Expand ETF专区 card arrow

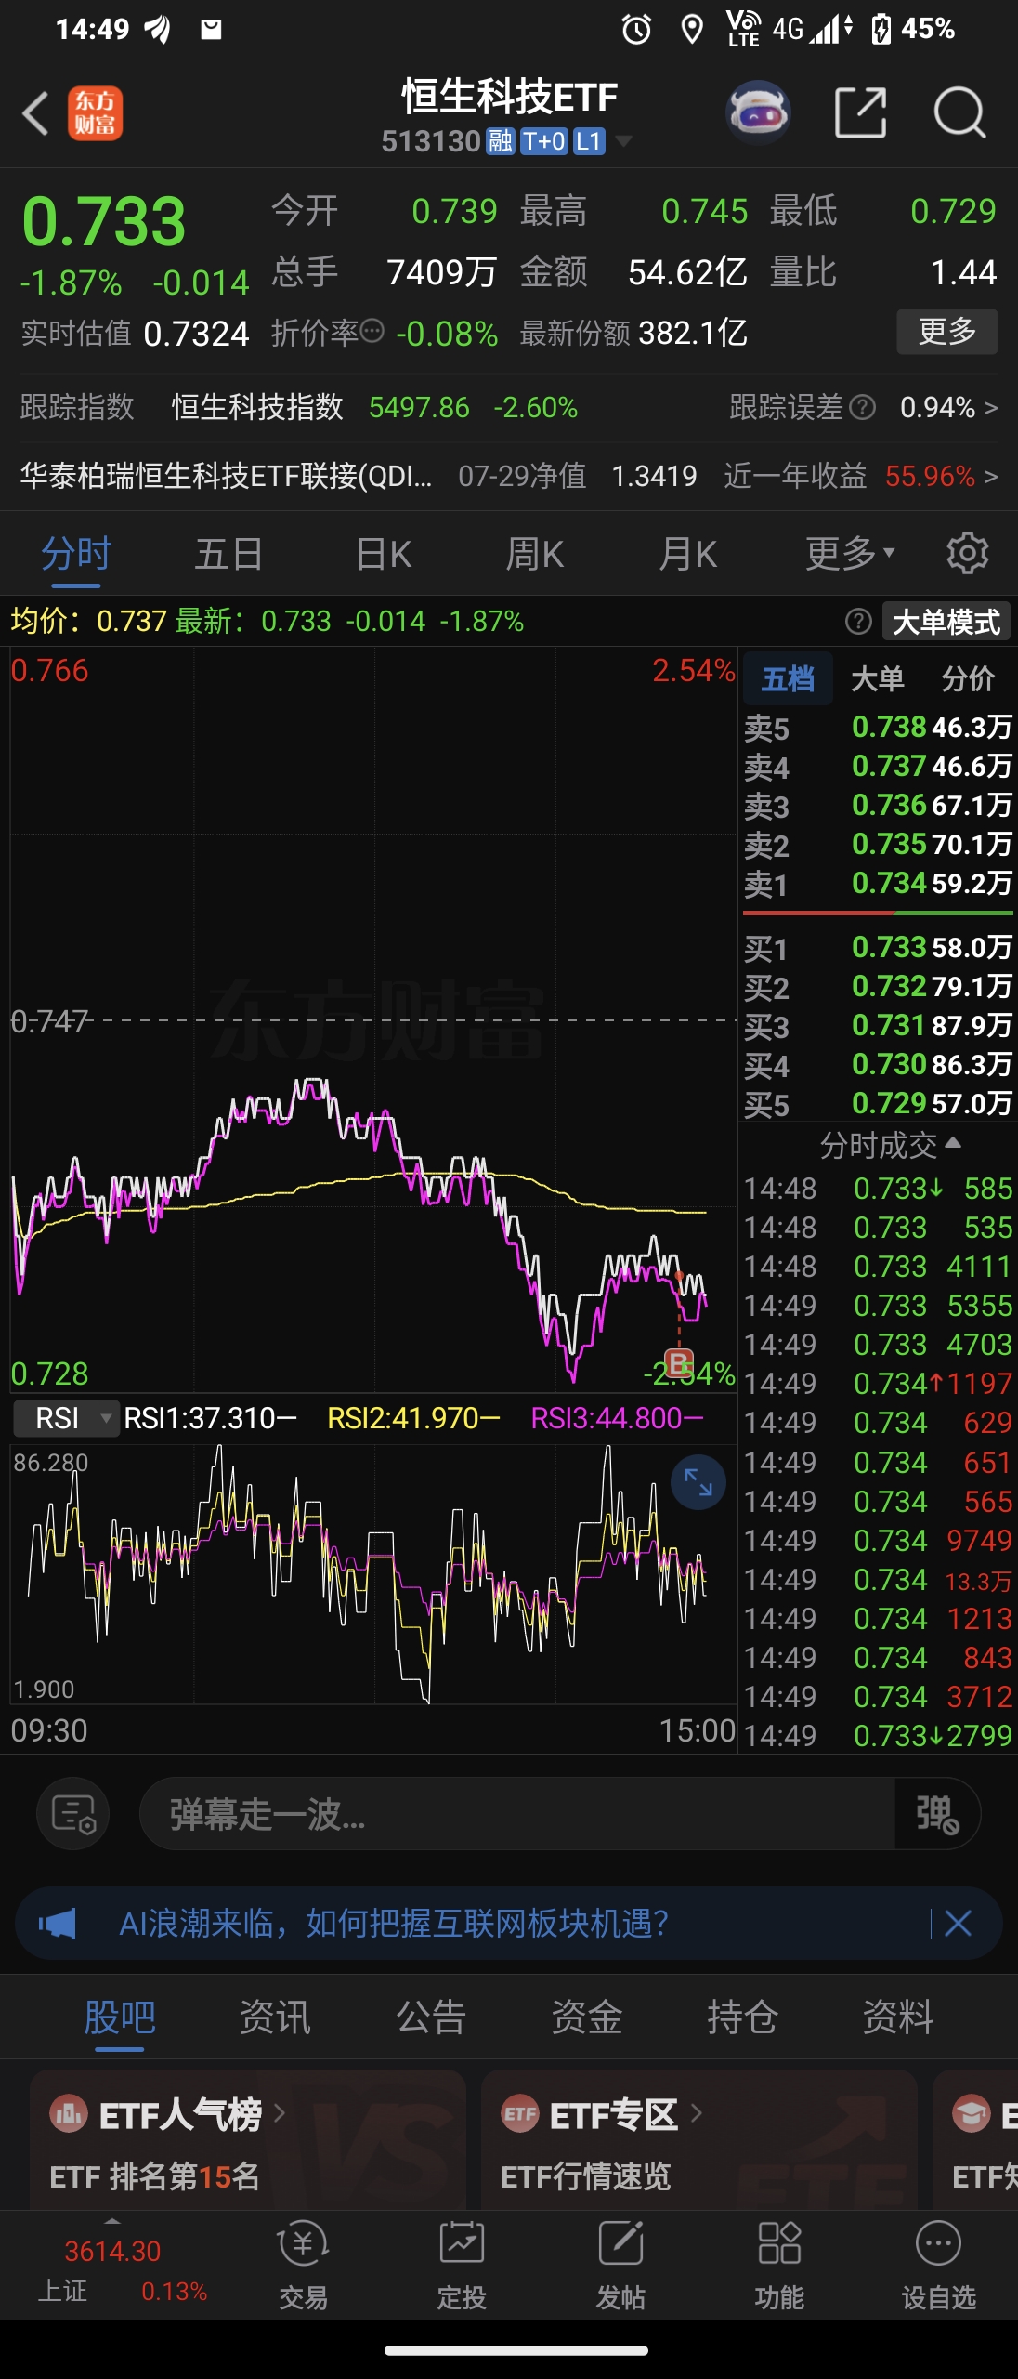pos(696,2114)
